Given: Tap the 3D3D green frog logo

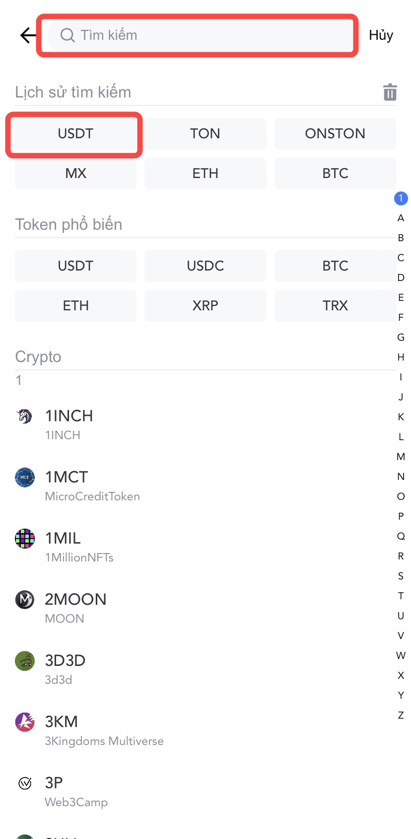Looking at the screenshot, I should [x=24, y=661].
